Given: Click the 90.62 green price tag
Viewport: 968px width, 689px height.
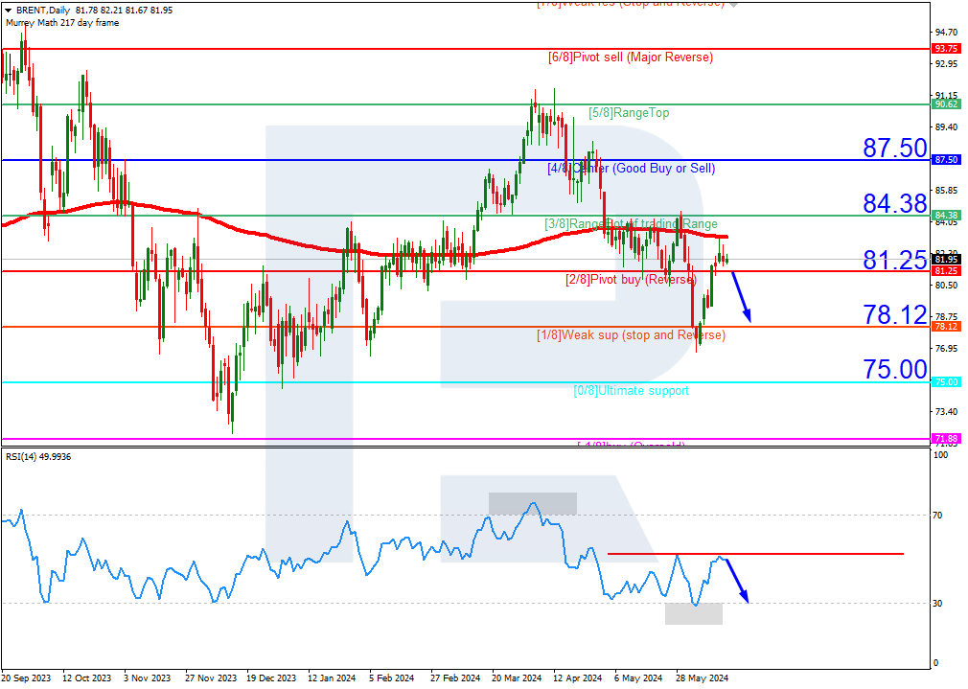Looking at the screenshot, I should [x=946, y=104].
